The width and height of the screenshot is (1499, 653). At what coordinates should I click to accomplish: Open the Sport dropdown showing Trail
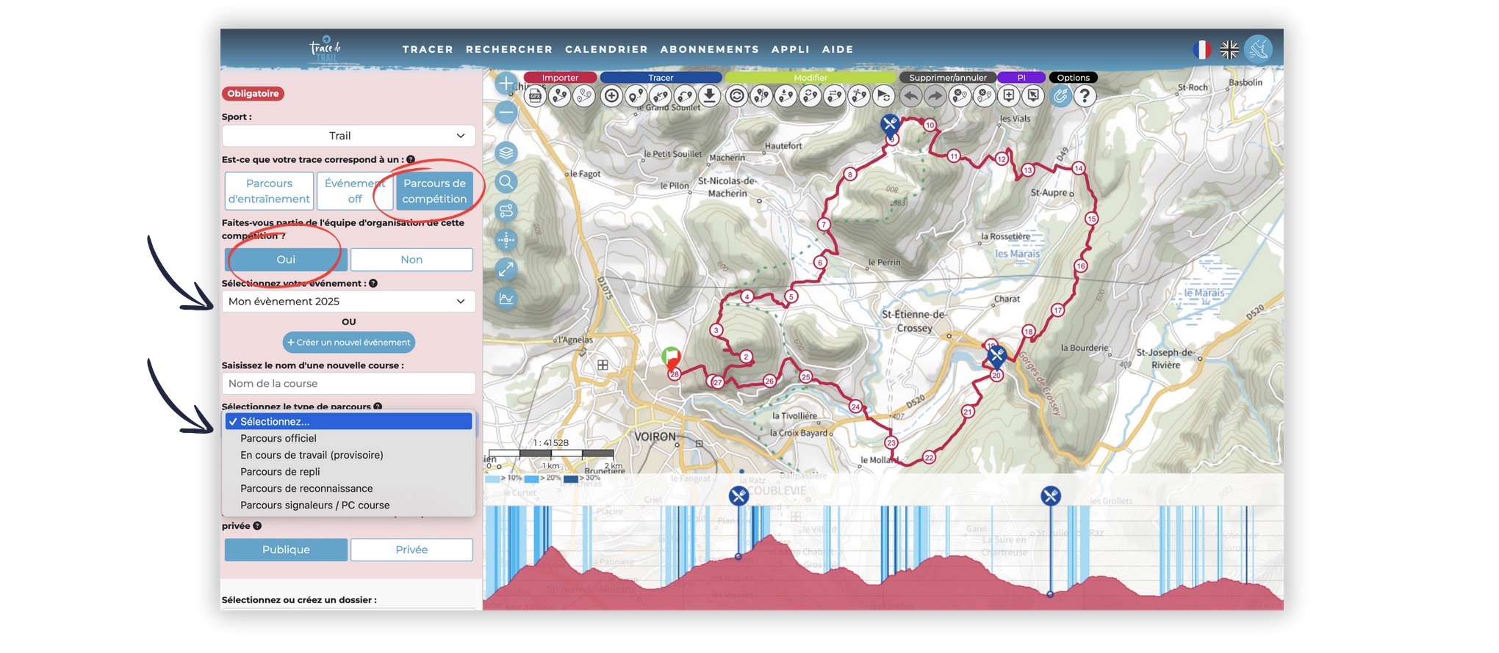click(x=348, y=136)
